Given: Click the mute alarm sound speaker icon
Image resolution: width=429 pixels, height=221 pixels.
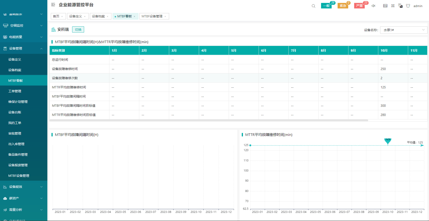Looking at the screenshot, I should coord(373,6).
